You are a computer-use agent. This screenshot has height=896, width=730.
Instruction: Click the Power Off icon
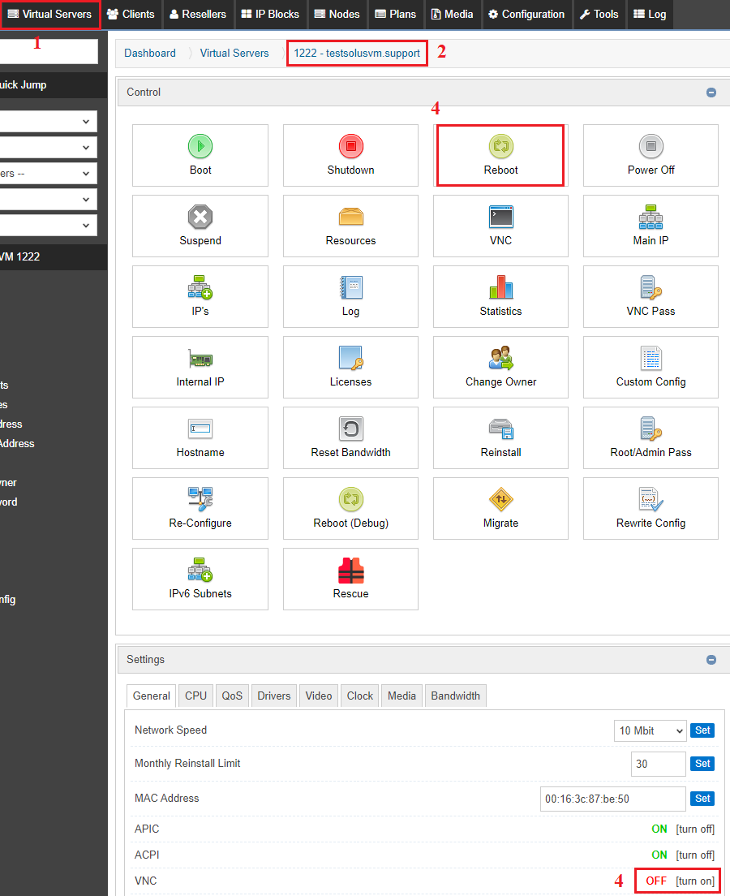[x=651, y=146]
